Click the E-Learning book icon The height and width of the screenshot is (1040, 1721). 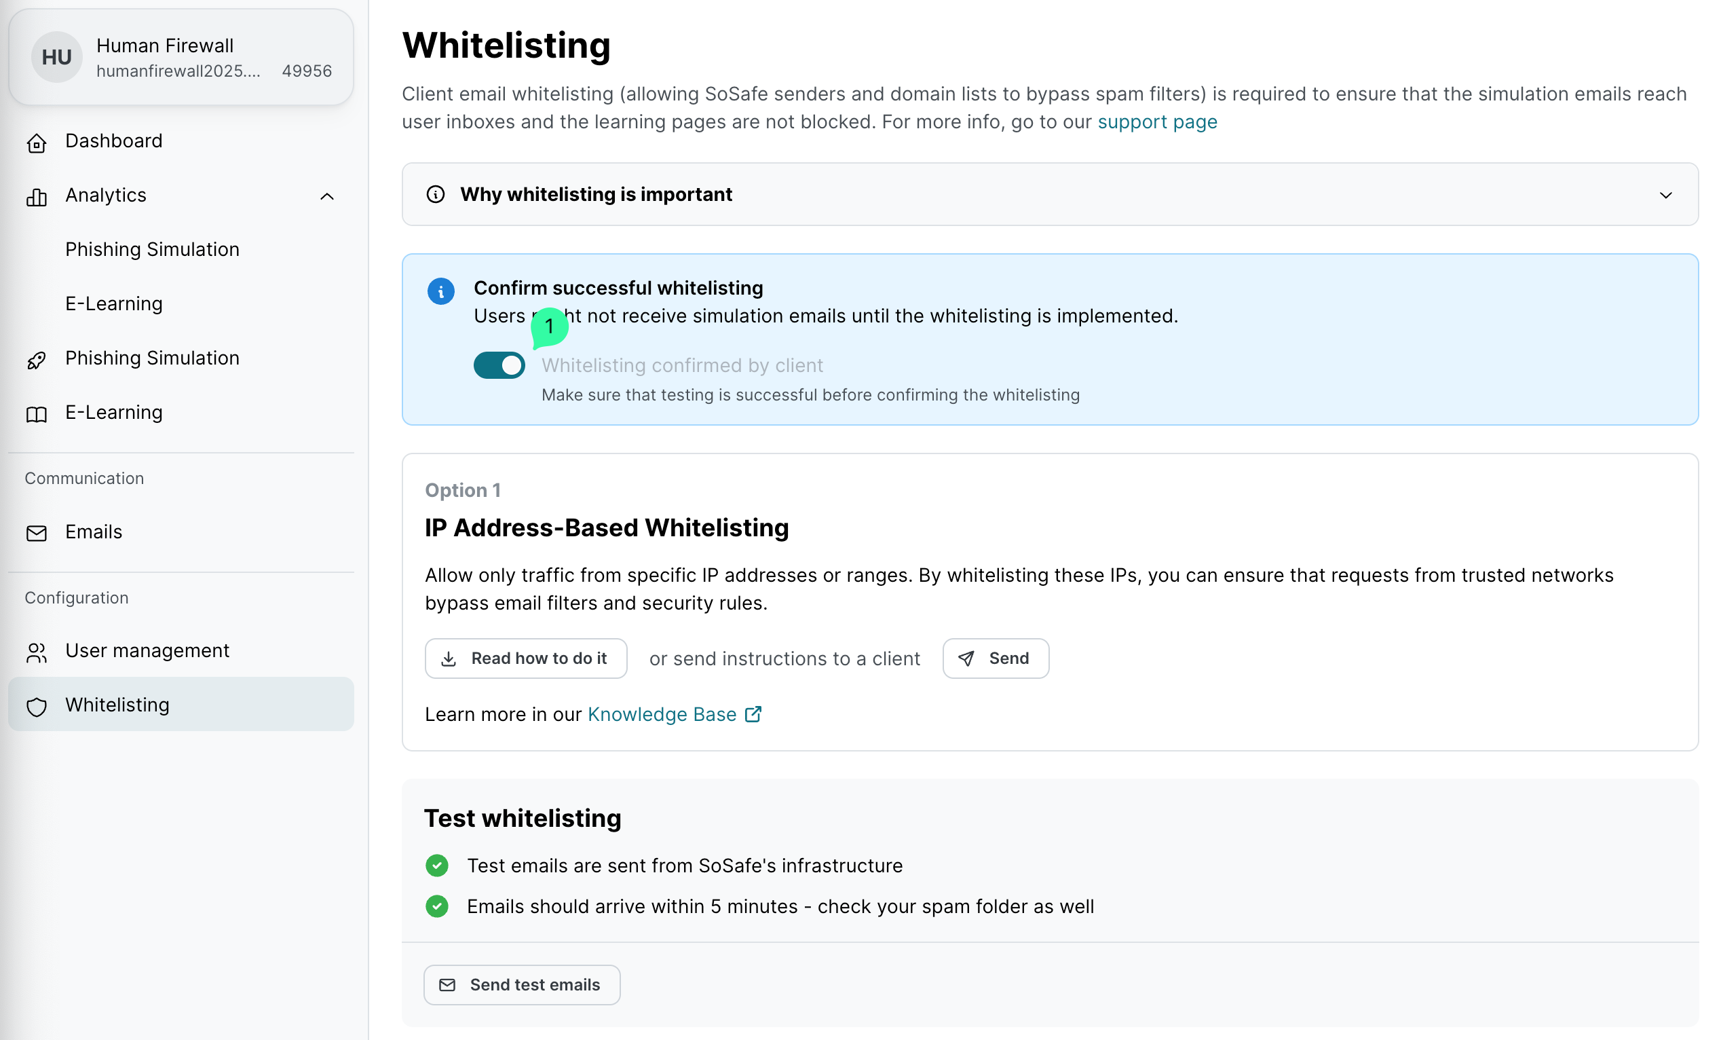pos(37,414)
